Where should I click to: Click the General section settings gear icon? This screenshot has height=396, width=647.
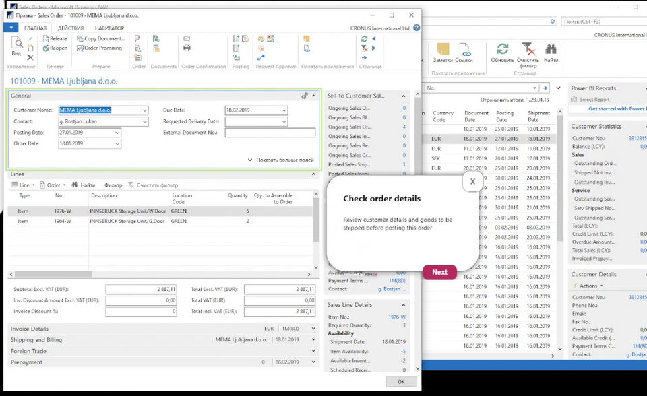[305, 96]
